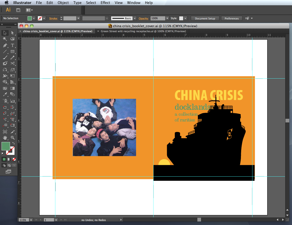Open the Effect menu

pyautogui.click(x=105, y=3)
